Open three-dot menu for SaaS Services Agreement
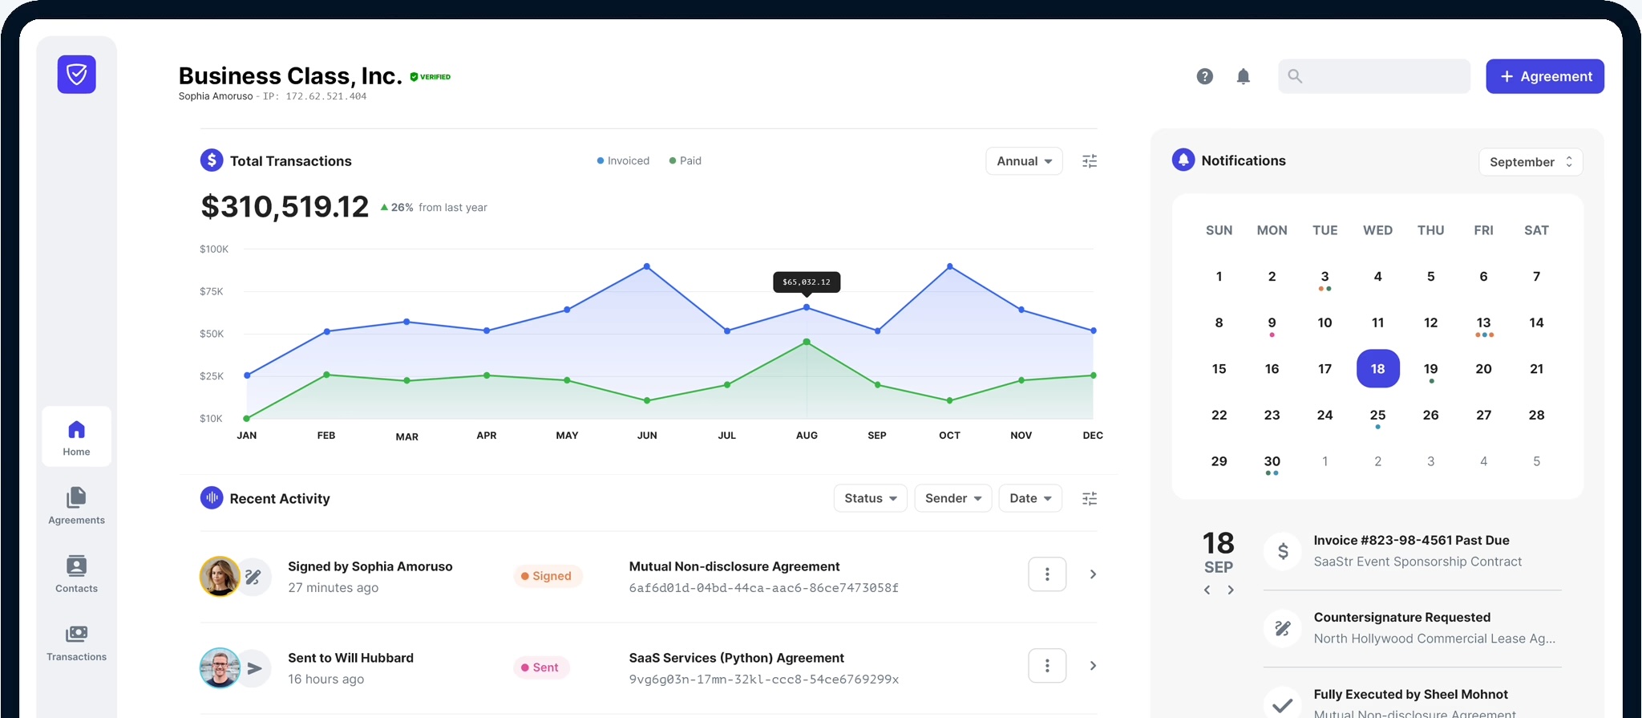 pos(1046,666)
